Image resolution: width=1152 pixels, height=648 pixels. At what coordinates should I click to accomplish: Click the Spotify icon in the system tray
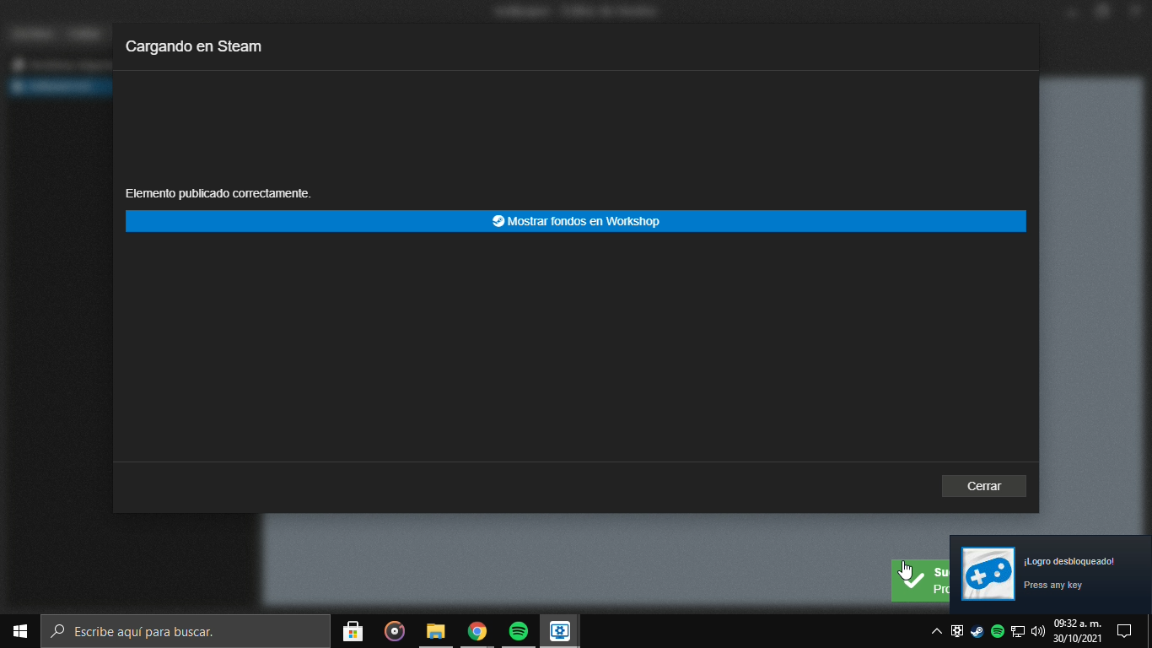998,631
